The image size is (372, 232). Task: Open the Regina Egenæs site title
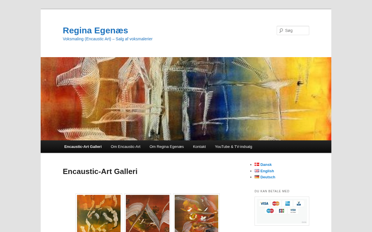pyautogui.click(x=95, y=30)
